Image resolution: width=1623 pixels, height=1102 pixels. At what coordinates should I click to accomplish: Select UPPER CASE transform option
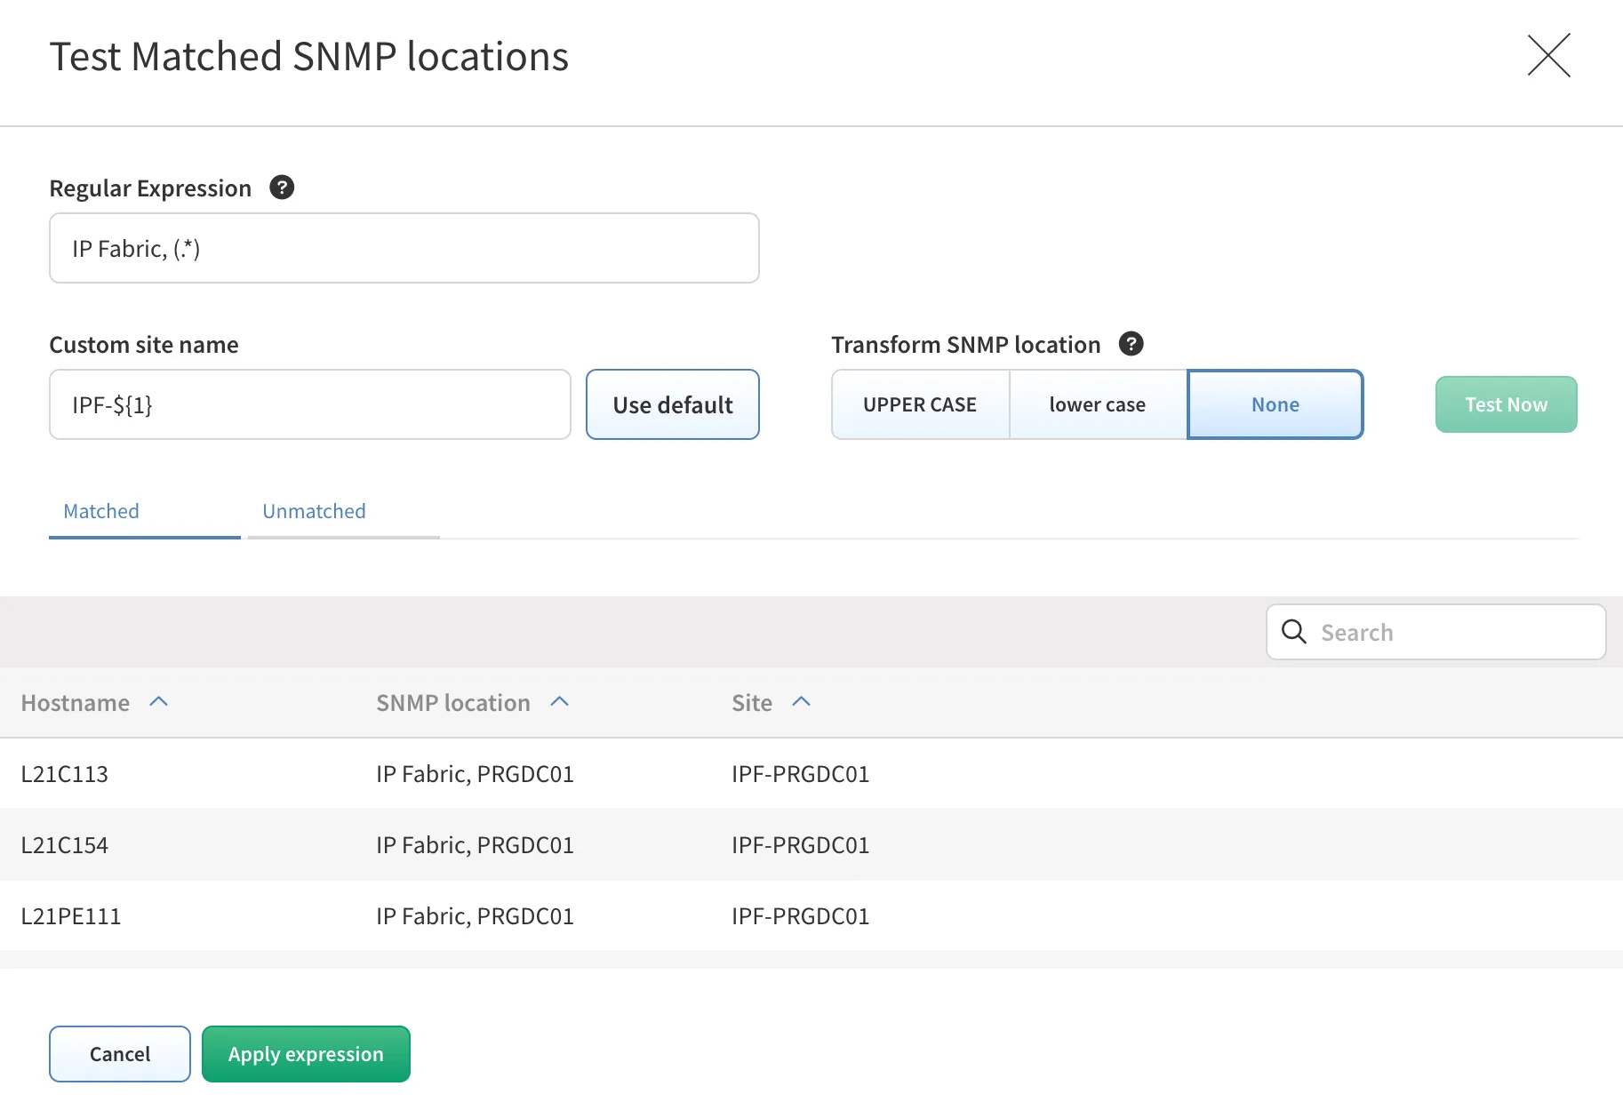tap(919, 404)
